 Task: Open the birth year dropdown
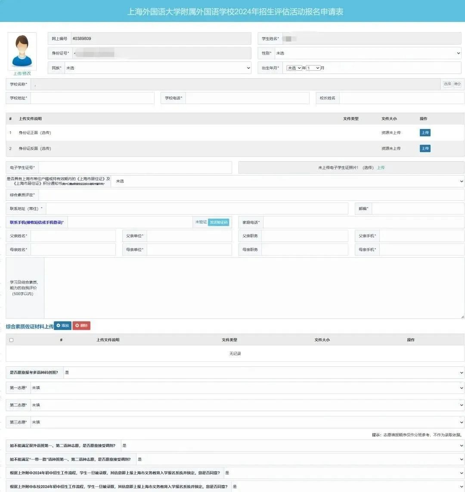(294, 68)
